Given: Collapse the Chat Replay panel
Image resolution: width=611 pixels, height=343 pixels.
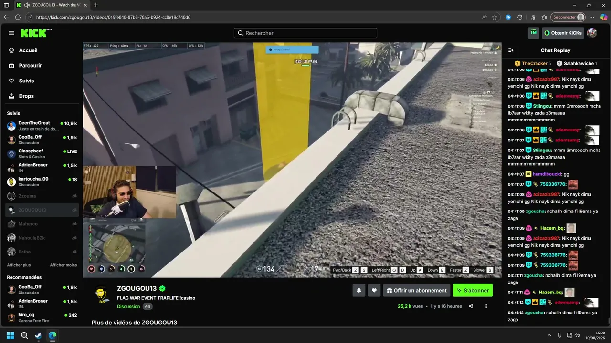Looking at the screenshot, I should [x=511, y=50].
